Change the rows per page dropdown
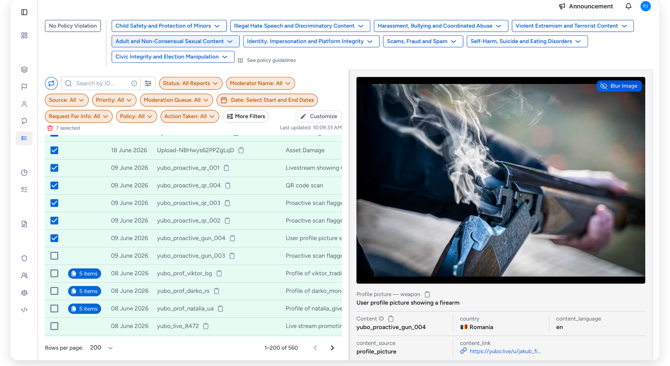 [101, 348]
